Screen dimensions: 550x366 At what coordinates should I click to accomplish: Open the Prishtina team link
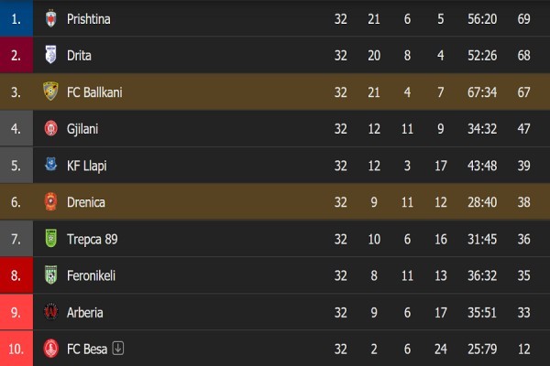point(89,18)
